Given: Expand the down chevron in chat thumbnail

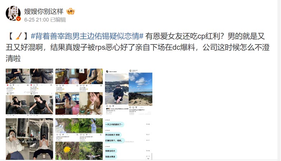Looking at the screenshot, I should click(148, 158).
